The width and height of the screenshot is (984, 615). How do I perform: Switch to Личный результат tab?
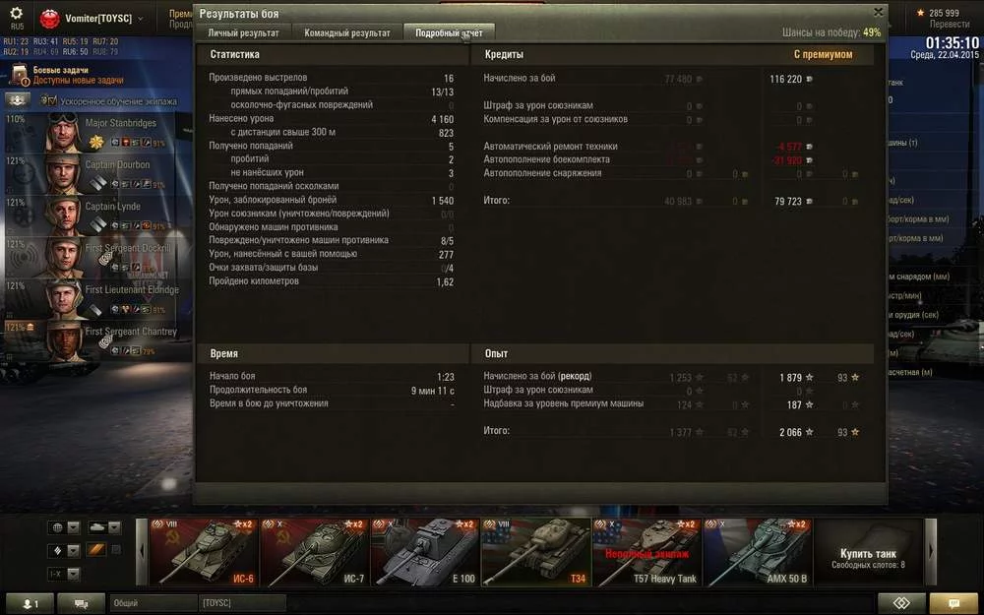[243, 32]
